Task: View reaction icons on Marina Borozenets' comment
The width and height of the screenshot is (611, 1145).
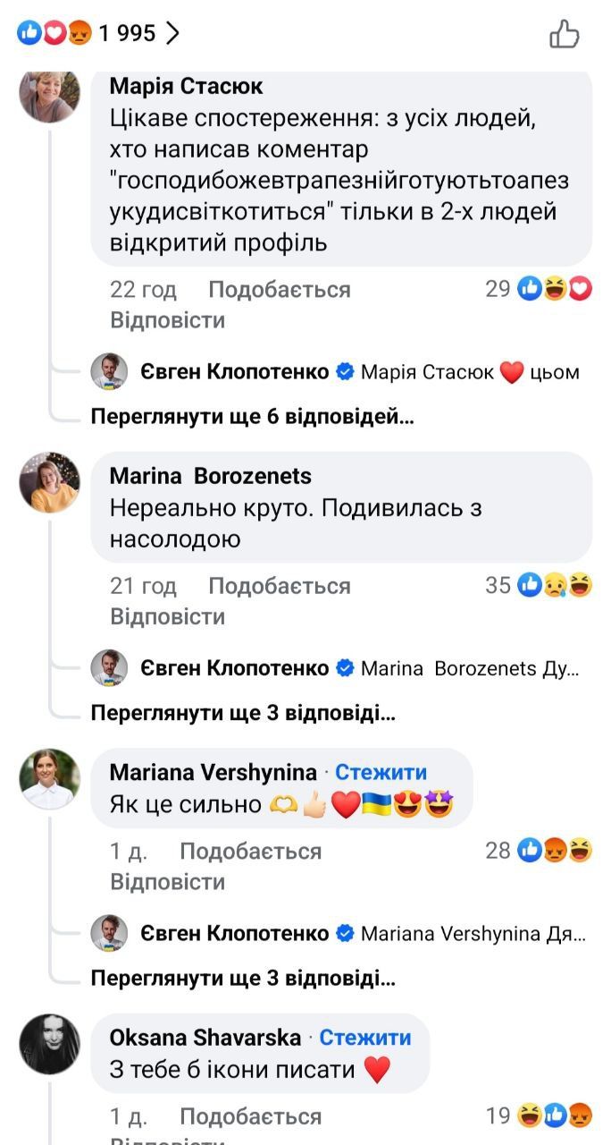Action: tap(555, 586)
